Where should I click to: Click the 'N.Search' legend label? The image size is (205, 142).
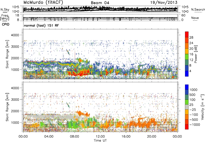coord(198,9)
